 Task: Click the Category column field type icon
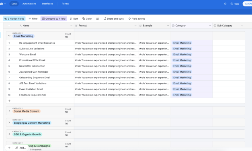point(173,26)
